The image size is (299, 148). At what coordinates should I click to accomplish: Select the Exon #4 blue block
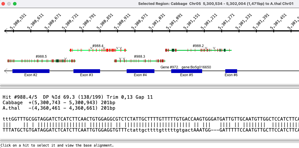pyautogui.click(x=141, y=71)
